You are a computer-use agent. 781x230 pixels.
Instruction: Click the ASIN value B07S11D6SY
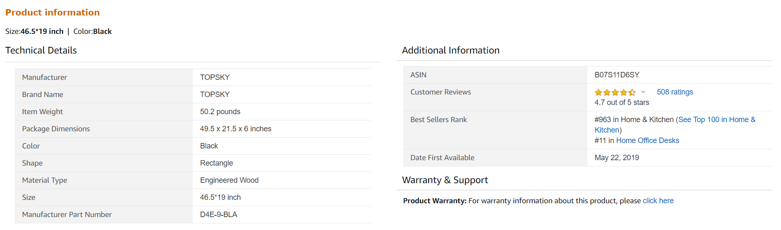click(617, 75)
